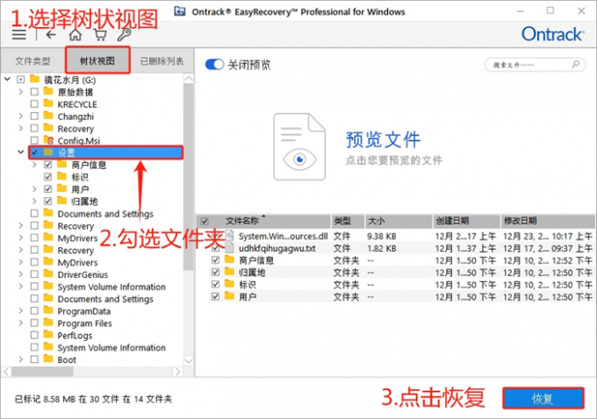
Task: Open the shopping cart icon
Action: click(x=99, y=35)
